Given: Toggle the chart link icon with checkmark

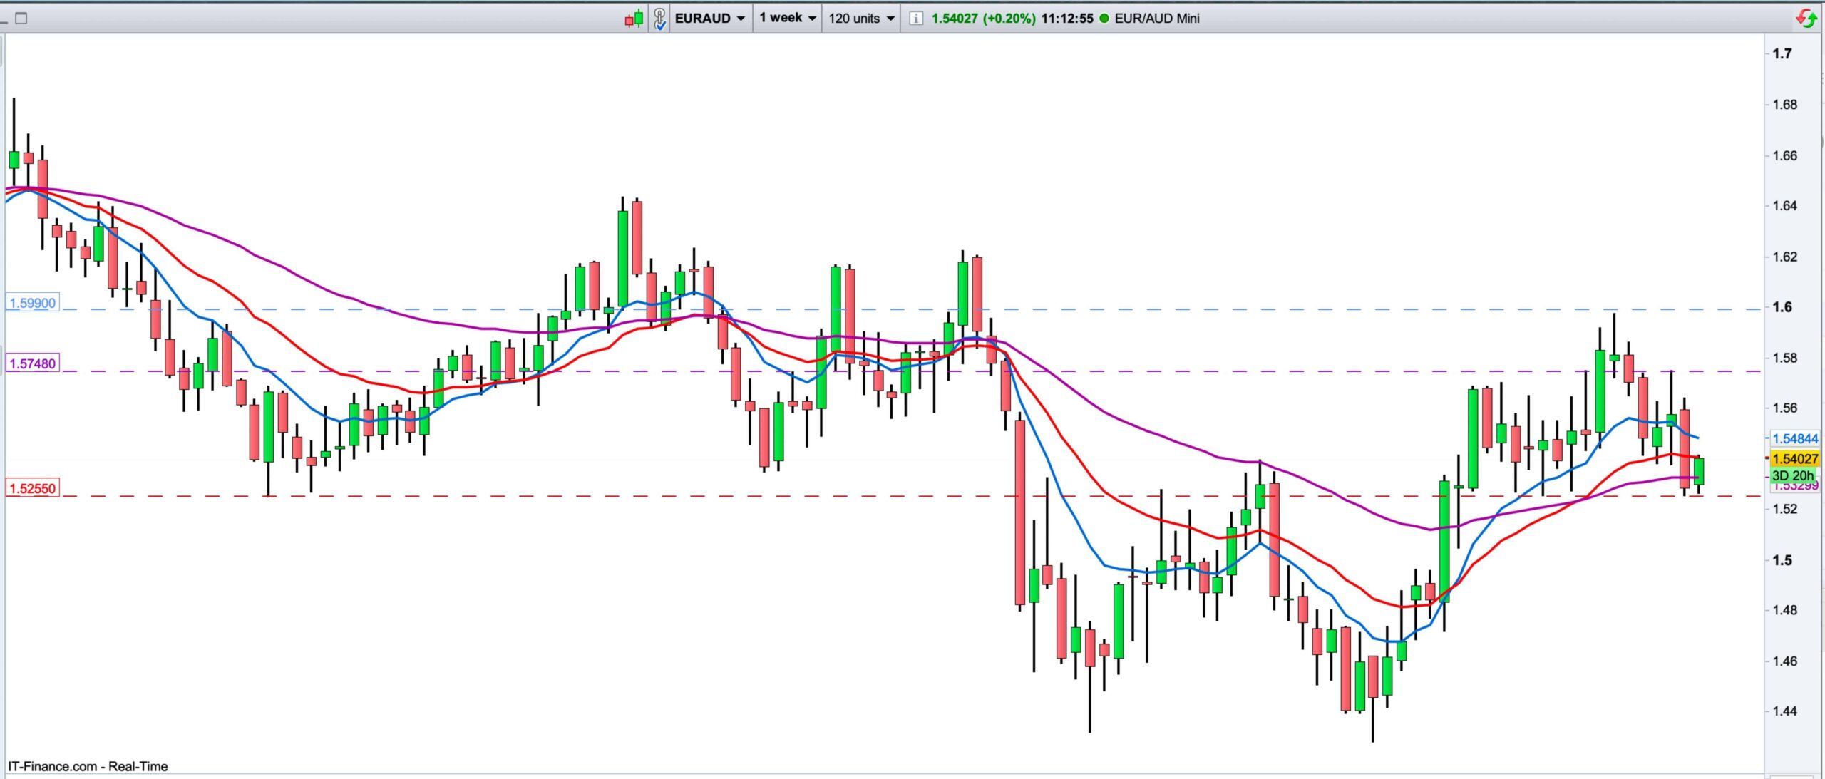Looking at the screenshot, I should click(x=660, y=19).
